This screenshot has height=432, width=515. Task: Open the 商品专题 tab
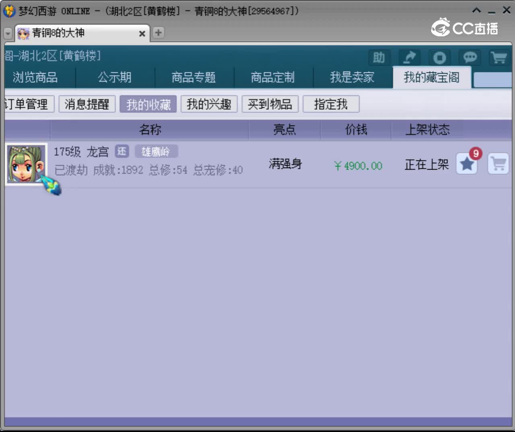194,77
